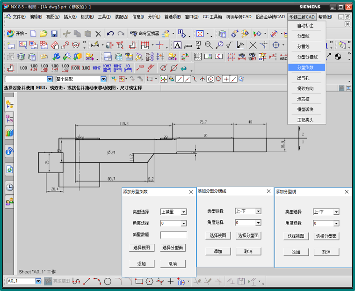Choose the 10H7 tolerance icon
The height and width of the screenshot is (291, 355).
(96, 68)
